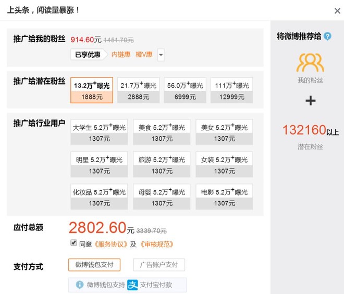Choose the 化妆品 5.2万+曝光 industry option
Viewport: 344px width, 294px height.
[x=99, y=197]
